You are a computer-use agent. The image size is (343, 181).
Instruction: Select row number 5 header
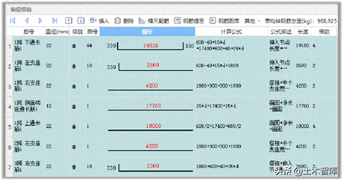point(10,127)
